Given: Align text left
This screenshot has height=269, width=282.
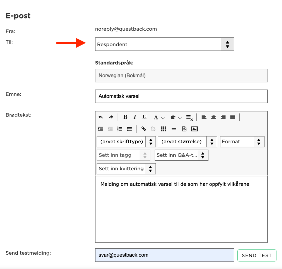Looking at the screenshot, I should (x=204, y=117).
